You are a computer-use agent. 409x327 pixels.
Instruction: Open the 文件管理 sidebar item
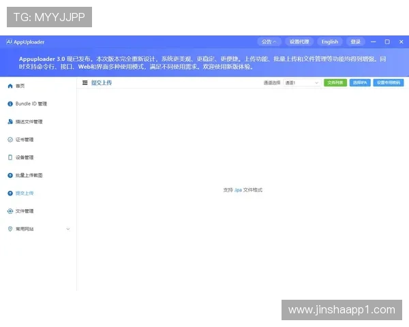pyautogui.click(x=25, y=211)
